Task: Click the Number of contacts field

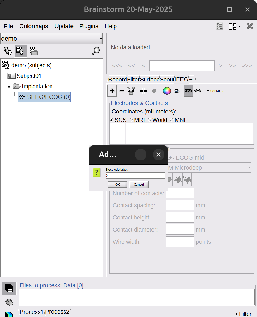Action: [180, 193]
